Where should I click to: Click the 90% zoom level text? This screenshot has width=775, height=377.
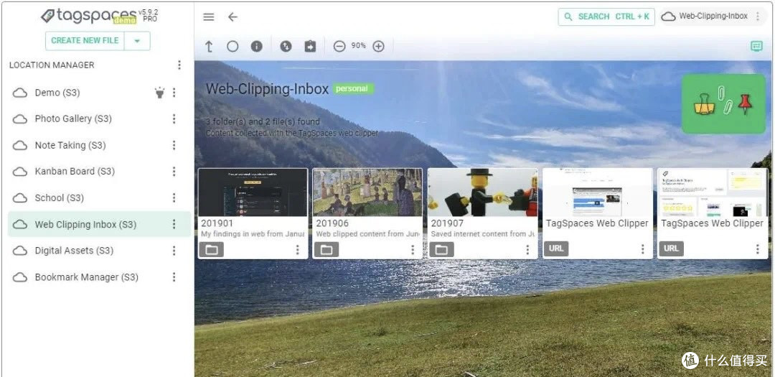click(x=358, y=46)
